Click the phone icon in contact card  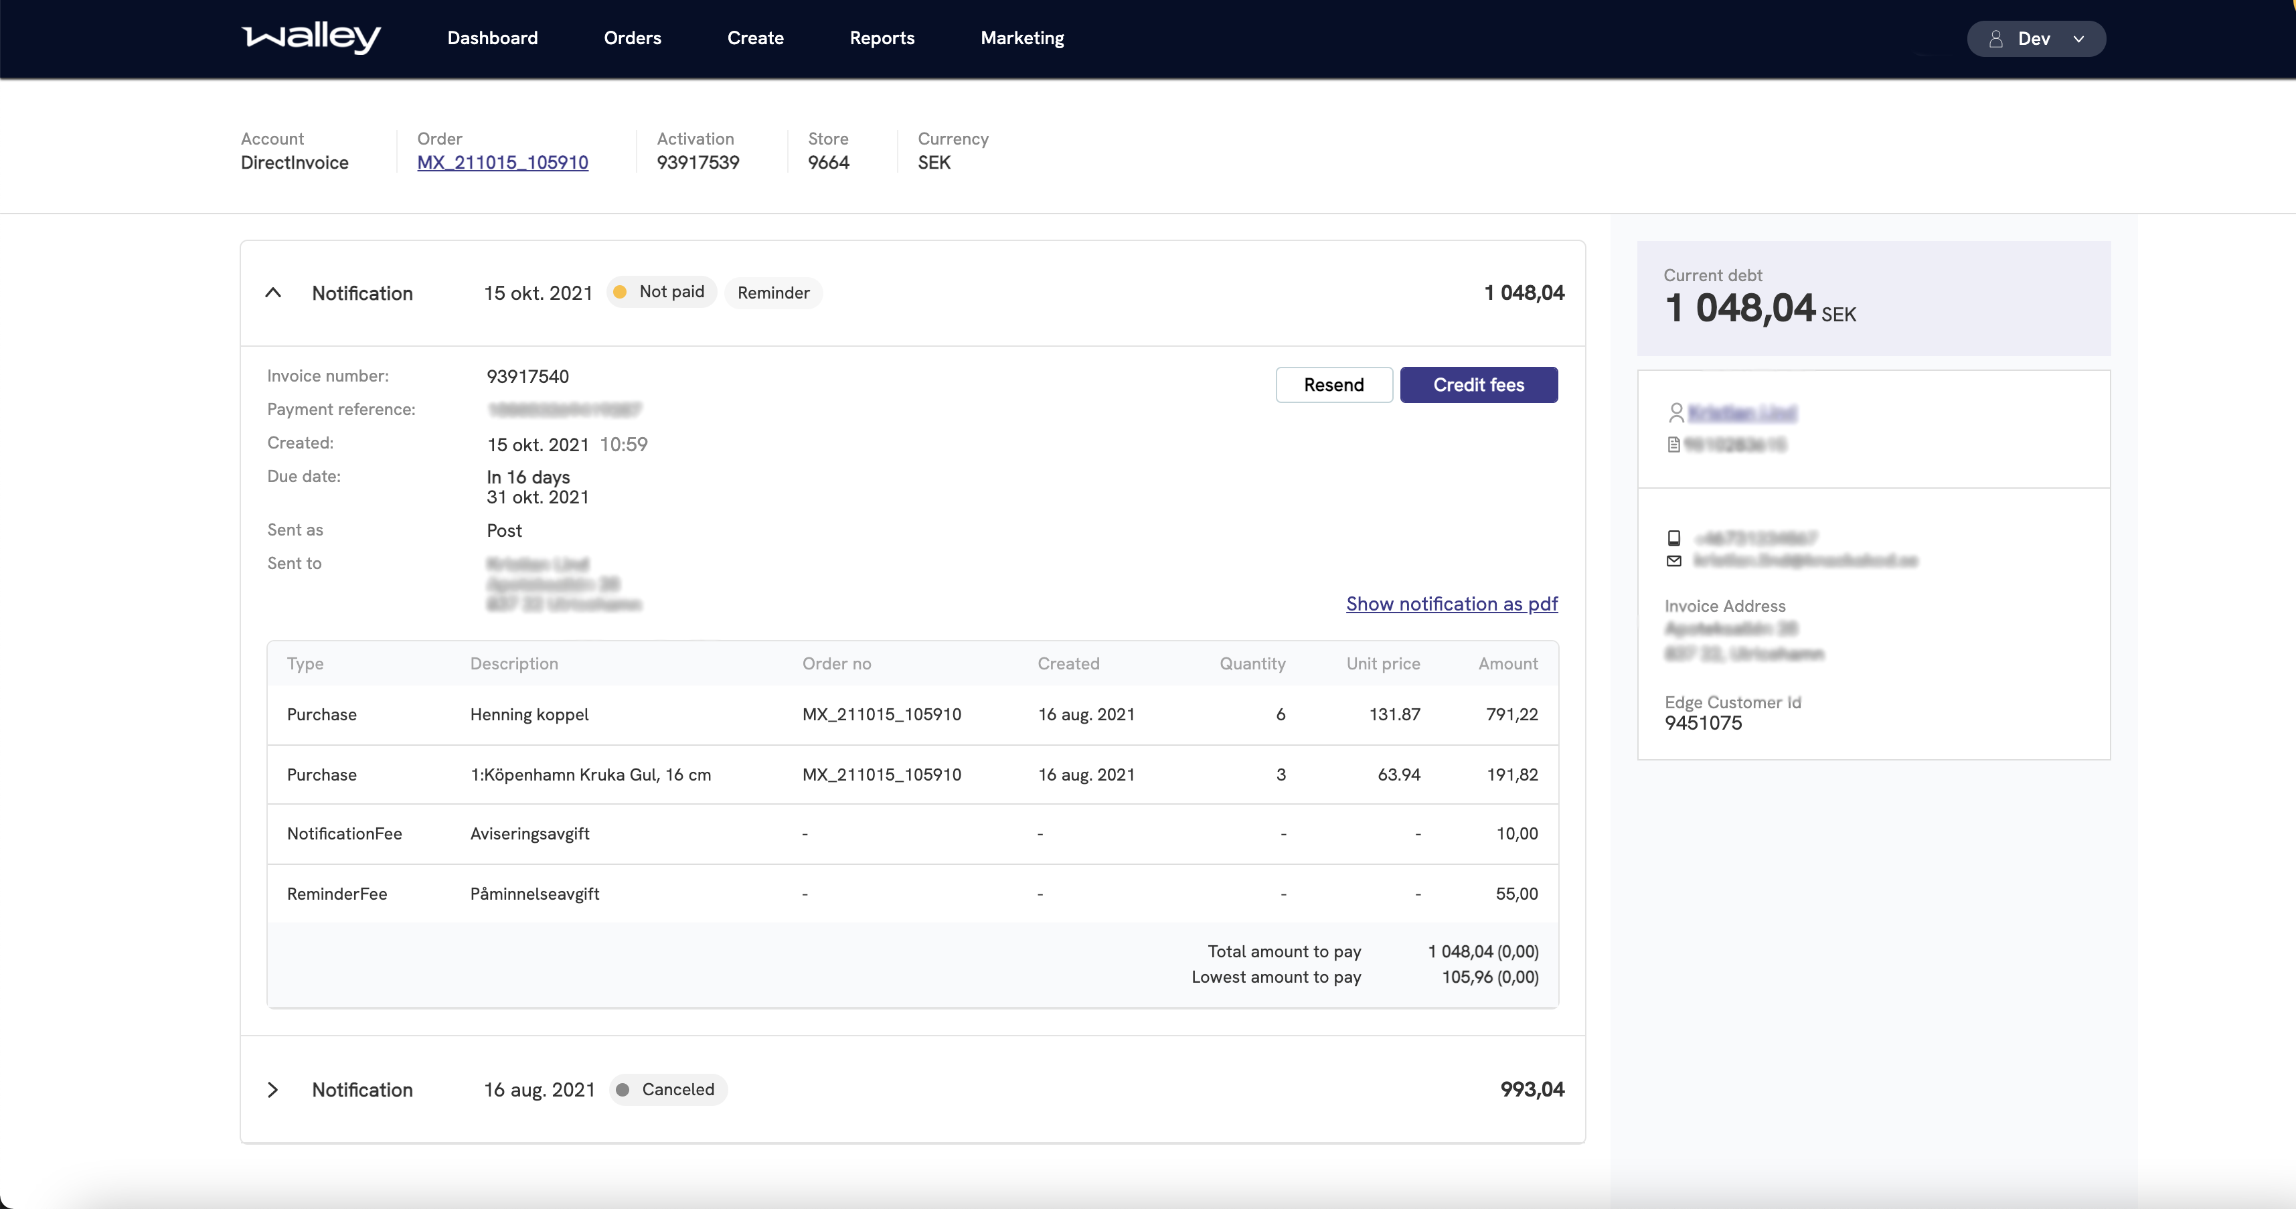click(1673, 538)
